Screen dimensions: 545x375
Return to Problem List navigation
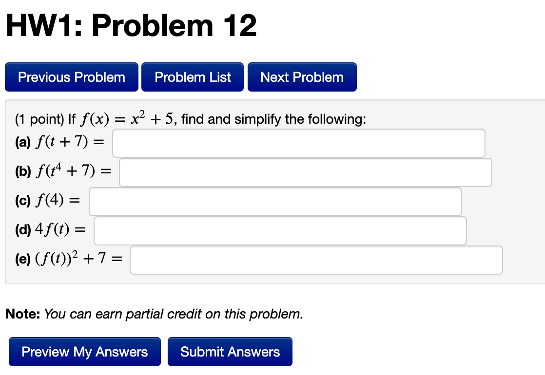192,76
